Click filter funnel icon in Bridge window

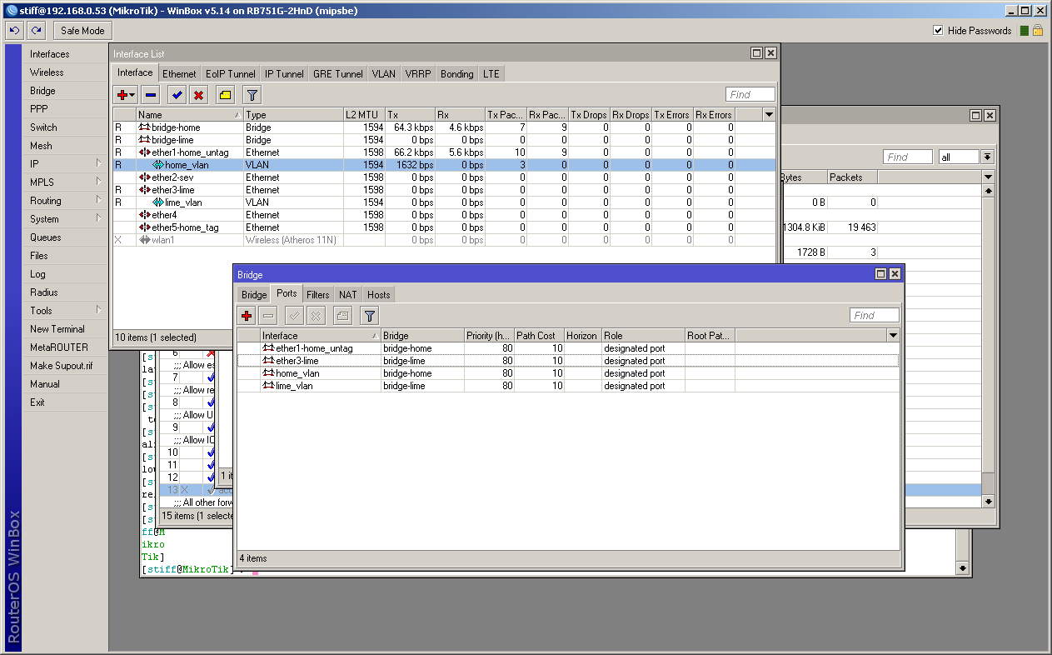coord(370,315)
